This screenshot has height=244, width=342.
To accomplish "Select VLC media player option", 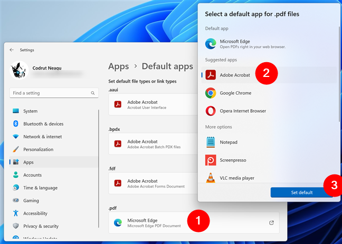I will point(269,178).
